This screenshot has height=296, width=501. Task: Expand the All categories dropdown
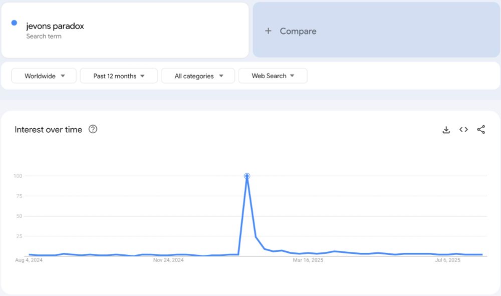(198, 76)
